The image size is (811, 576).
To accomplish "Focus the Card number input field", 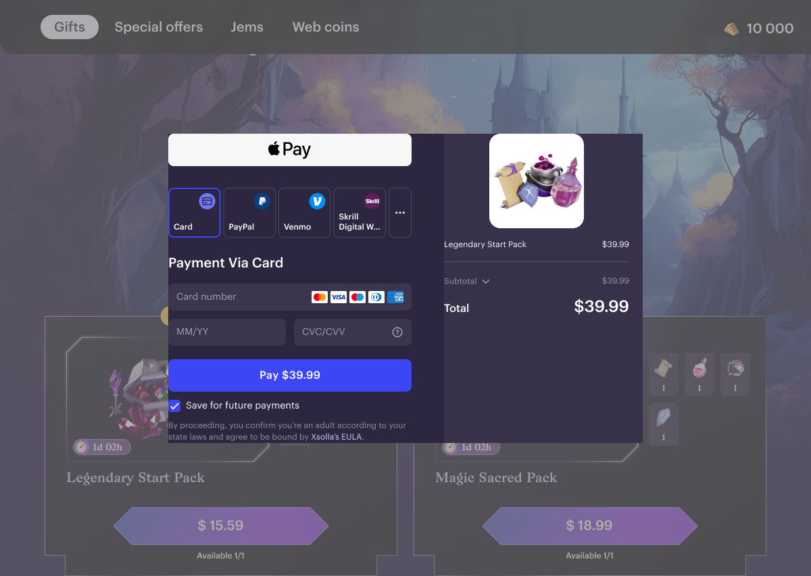I will [290, 297].
